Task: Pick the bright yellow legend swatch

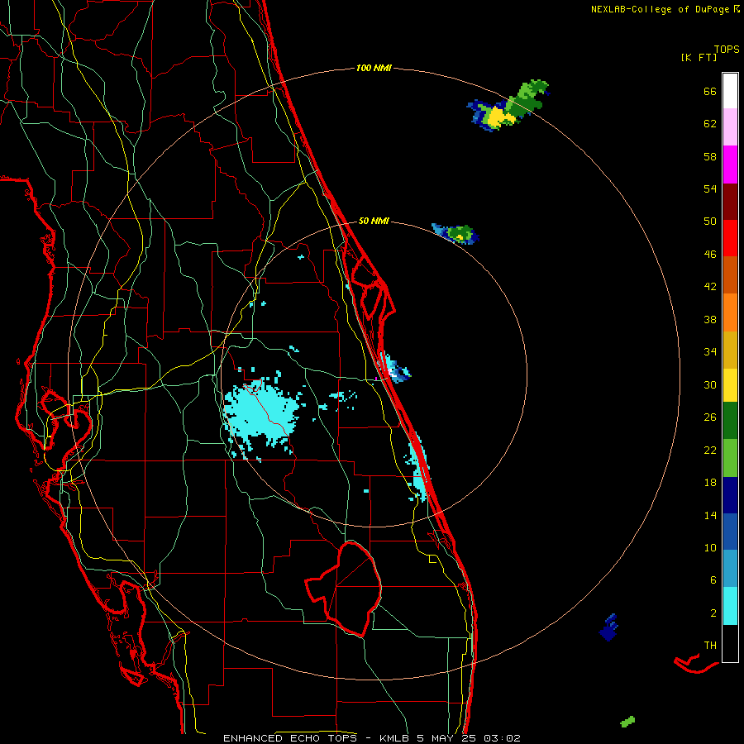Action: [730, 384]
